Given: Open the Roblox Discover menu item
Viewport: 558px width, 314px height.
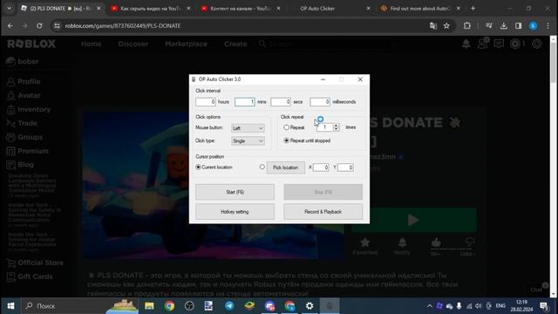Looking at the screenshot, I should point(133,44).
